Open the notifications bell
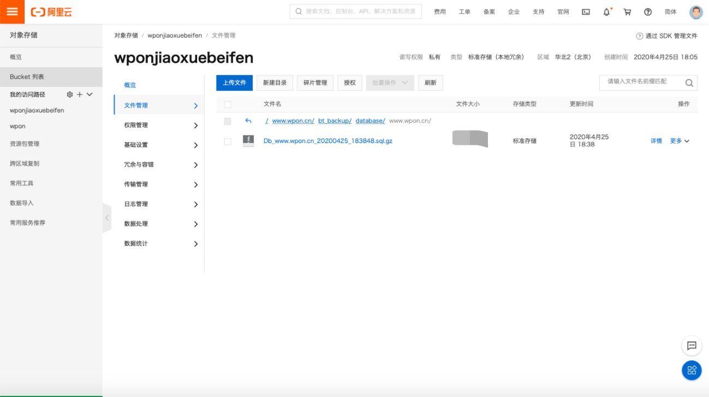The height and width of the screenshot is (397, 709). [x=606, y=12]
